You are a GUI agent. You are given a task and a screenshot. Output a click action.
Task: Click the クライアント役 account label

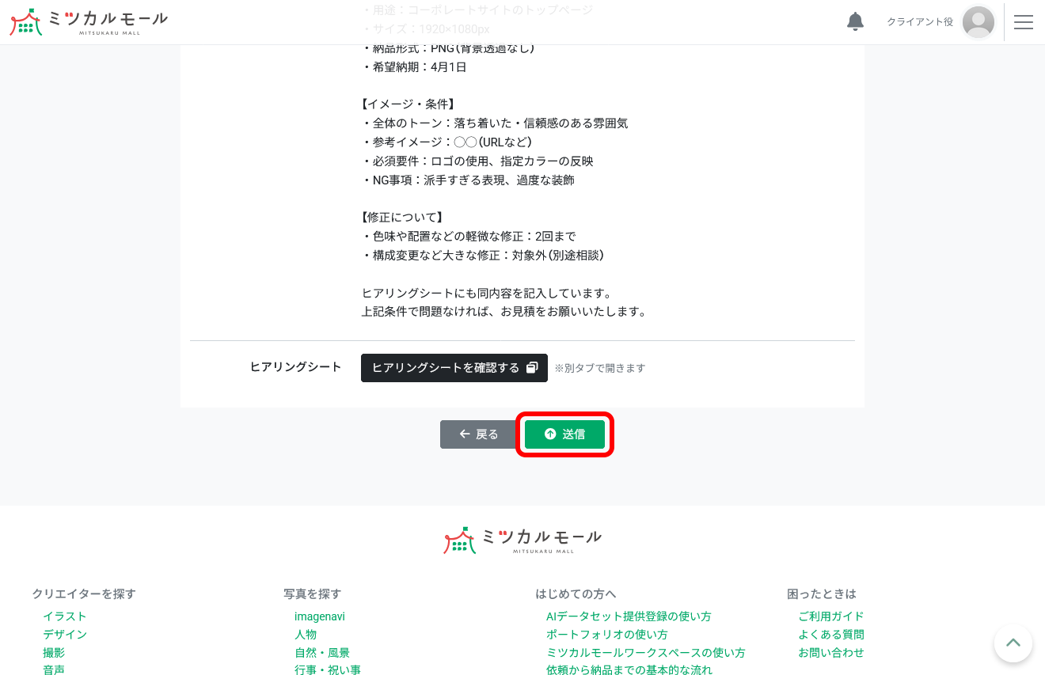point(919,22)
